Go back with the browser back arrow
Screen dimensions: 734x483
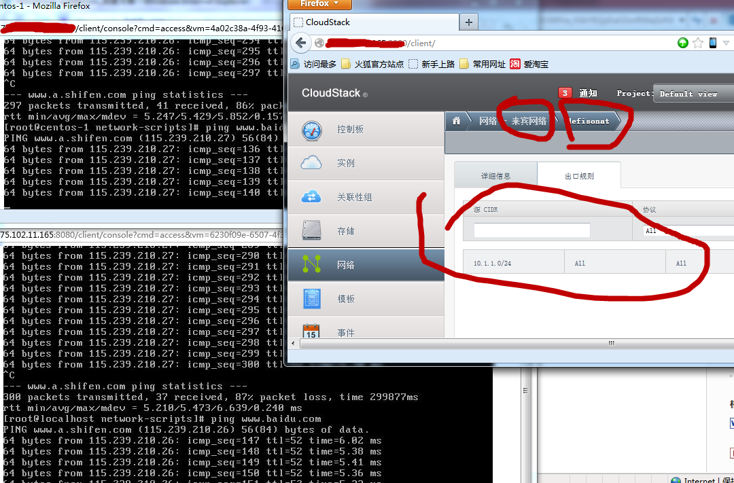pos(301,43)
